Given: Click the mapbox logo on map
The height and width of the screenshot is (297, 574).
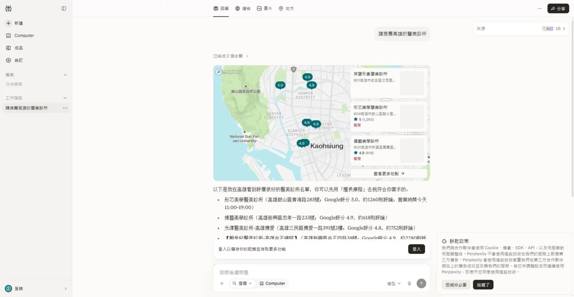Looking at the screenshot, I should [229, 72].
